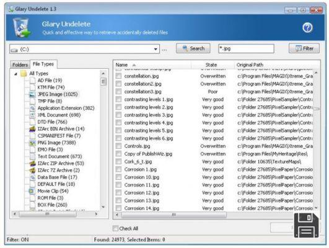This screenshot has height=248, width=329.
Task: Select the Controls.jpg checkbox
Action: click(x=118, y=146)
